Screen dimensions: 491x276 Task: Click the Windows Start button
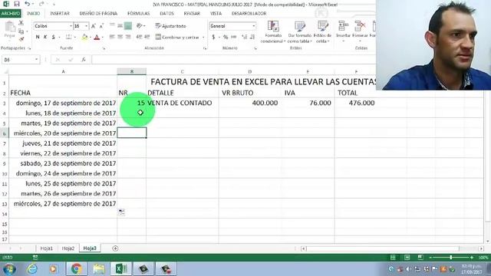pos(9,269)
